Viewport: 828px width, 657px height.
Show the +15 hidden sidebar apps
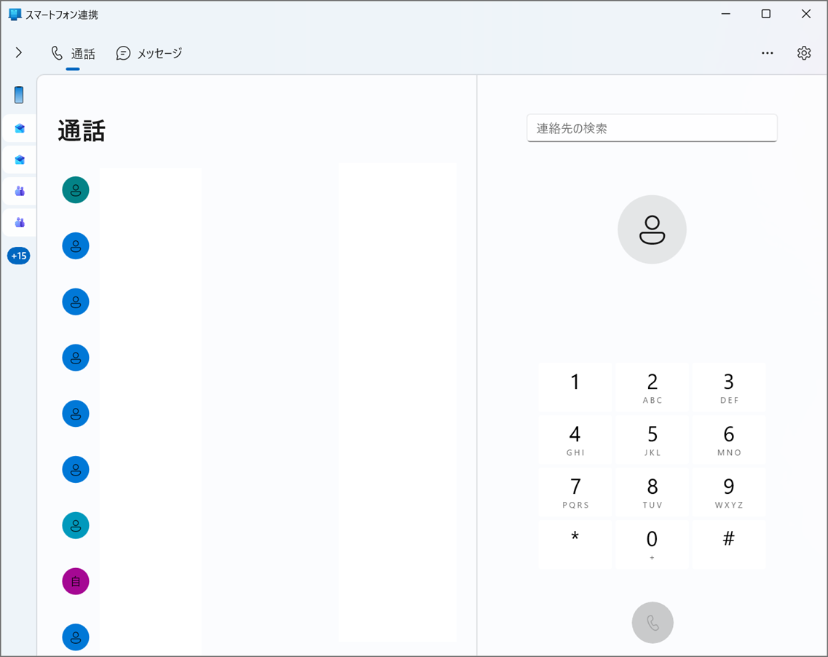point(19,256)
